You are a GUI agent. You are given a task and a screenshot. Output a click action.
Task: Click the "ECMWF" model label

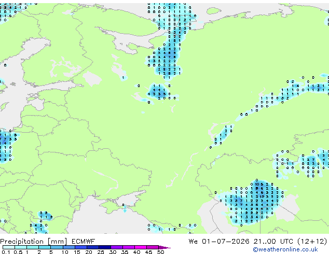(84, 242)
